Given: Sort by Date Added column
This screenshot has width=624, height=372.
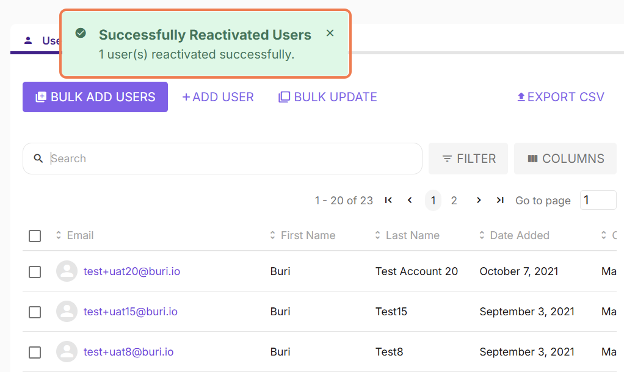Looking at the screenshot, I should point(514,235).
